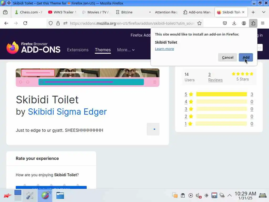Open the media player tray icon
This screenshot has width=269, height=202.
pos(191,195)
